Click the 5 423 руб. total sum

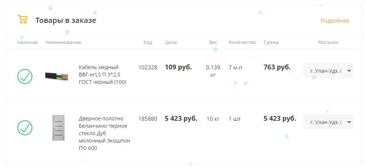coord(280,119)
